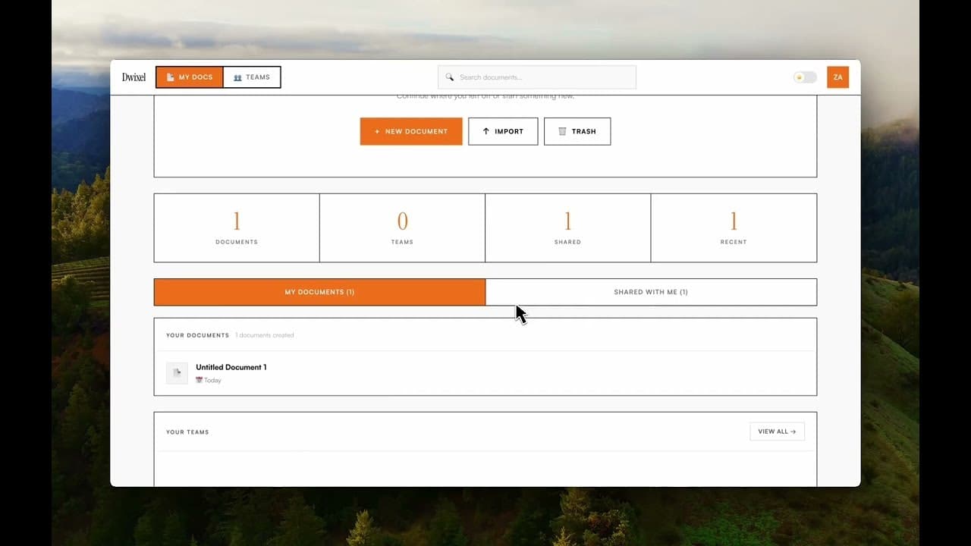Click the DOCUMENTS stat card showing 1
971x546 pixels.
pyautogui.click(x=236, y=227)
